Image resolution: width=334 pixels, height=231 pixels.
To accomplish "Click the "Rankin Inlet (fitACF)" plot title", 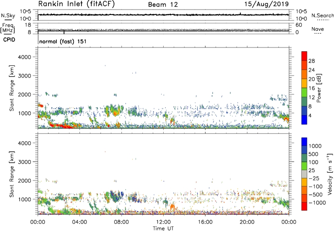I will tap(76, 4).
